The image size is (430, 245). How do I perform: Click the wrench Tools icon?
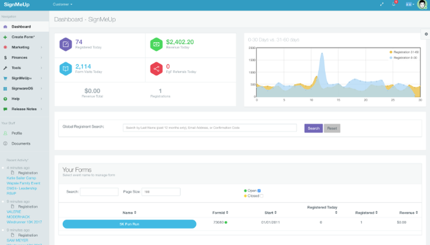[5, 68]
